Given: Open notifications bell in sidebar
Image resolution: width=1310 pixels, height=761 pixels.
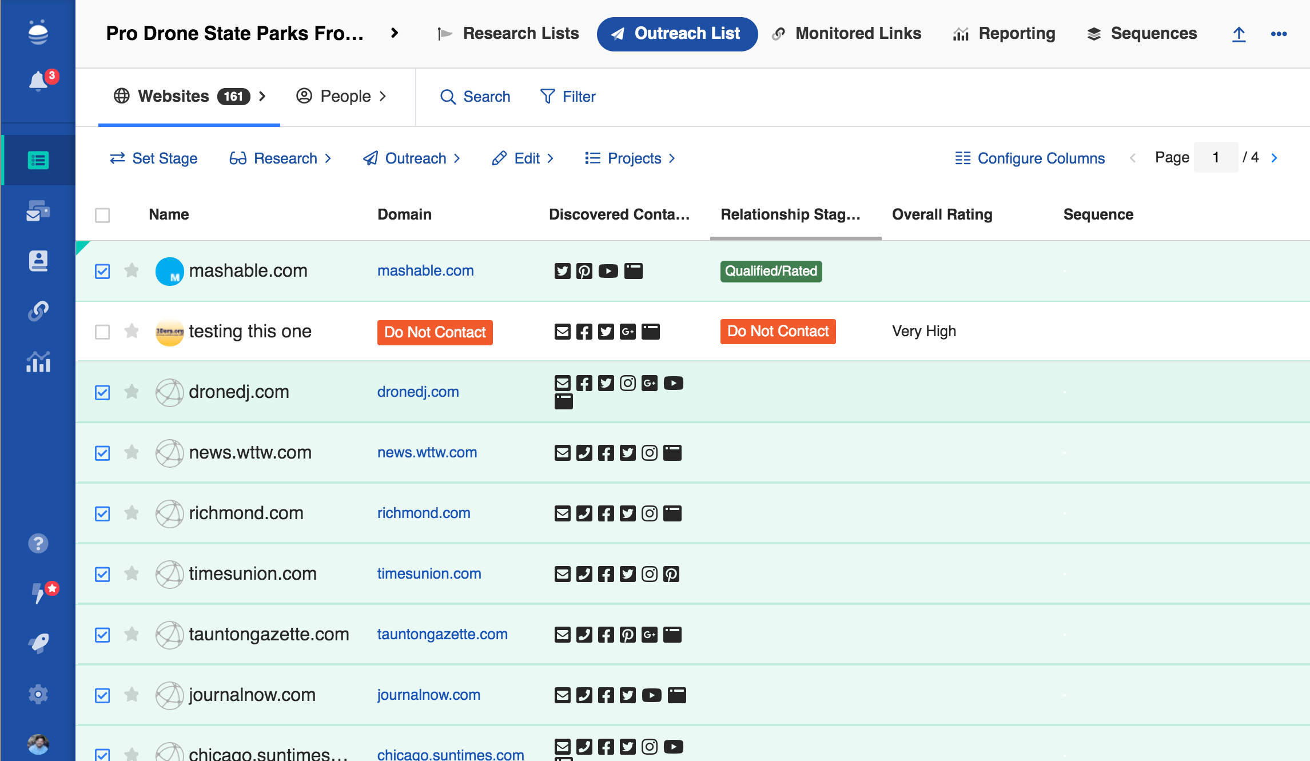Looking at the screenshot, I should pyautogui.click(x=38, y=81).
